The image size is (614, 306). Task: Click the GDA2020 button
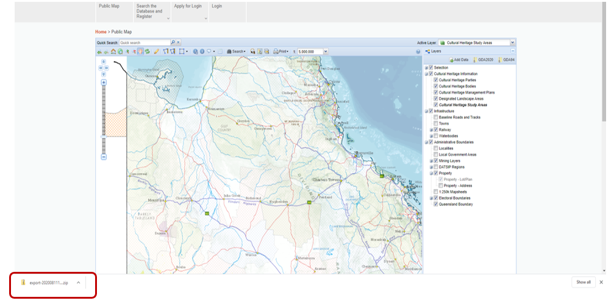[x=484, y=60]
